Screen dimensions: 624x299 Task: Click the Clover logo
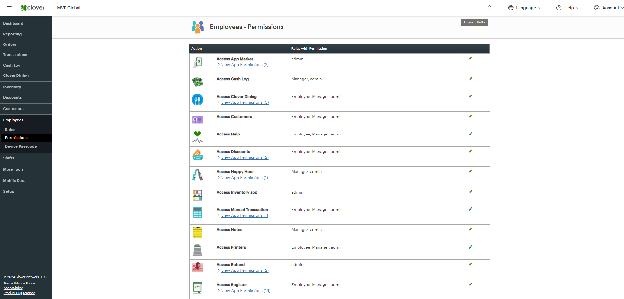(x=32, y=8)
